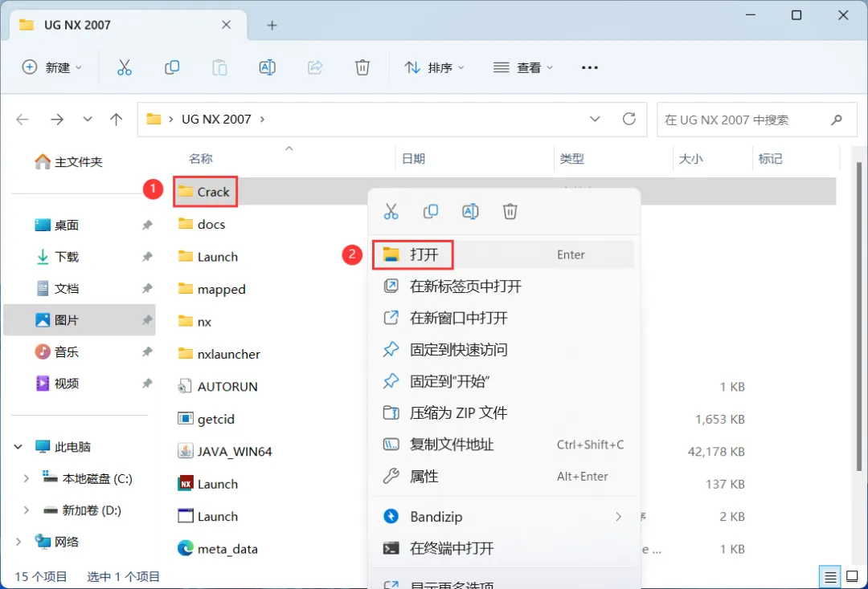Go up one folder level
868x589 pixels.
click(117, 120)
